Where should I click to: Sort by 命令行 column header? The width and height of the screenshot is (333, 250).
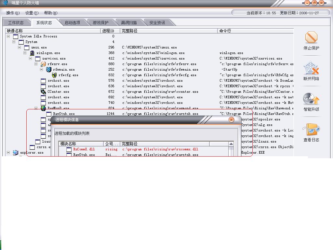(x=256, y=31)
